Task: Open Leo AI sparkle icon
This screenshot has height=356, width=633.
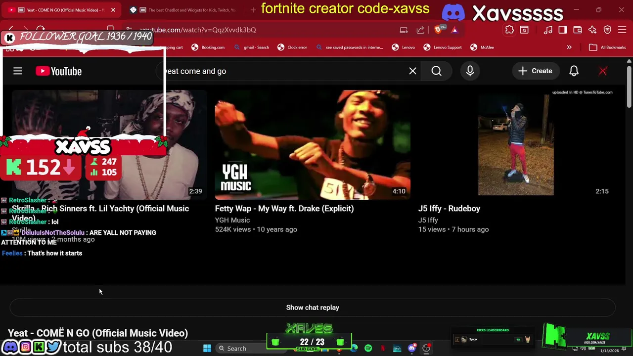Action: click(592, 30)
